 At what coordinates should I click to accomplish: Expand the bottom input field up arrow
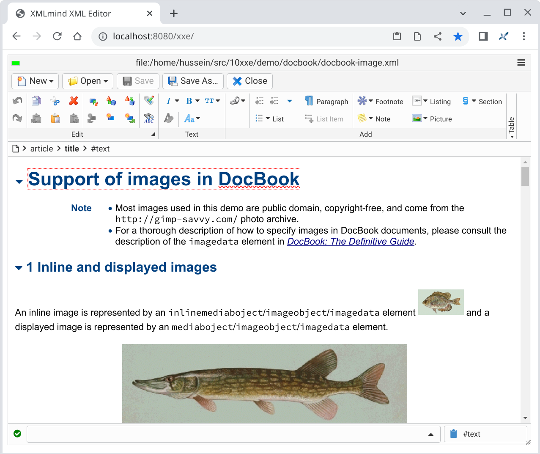click(x=431, y=434)
